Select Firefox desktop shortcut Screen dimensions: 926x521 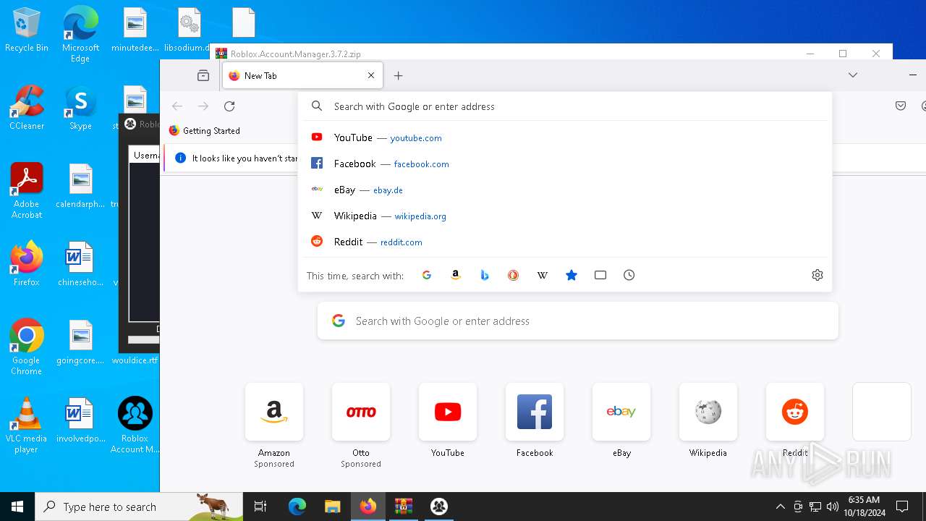point(27,264)
